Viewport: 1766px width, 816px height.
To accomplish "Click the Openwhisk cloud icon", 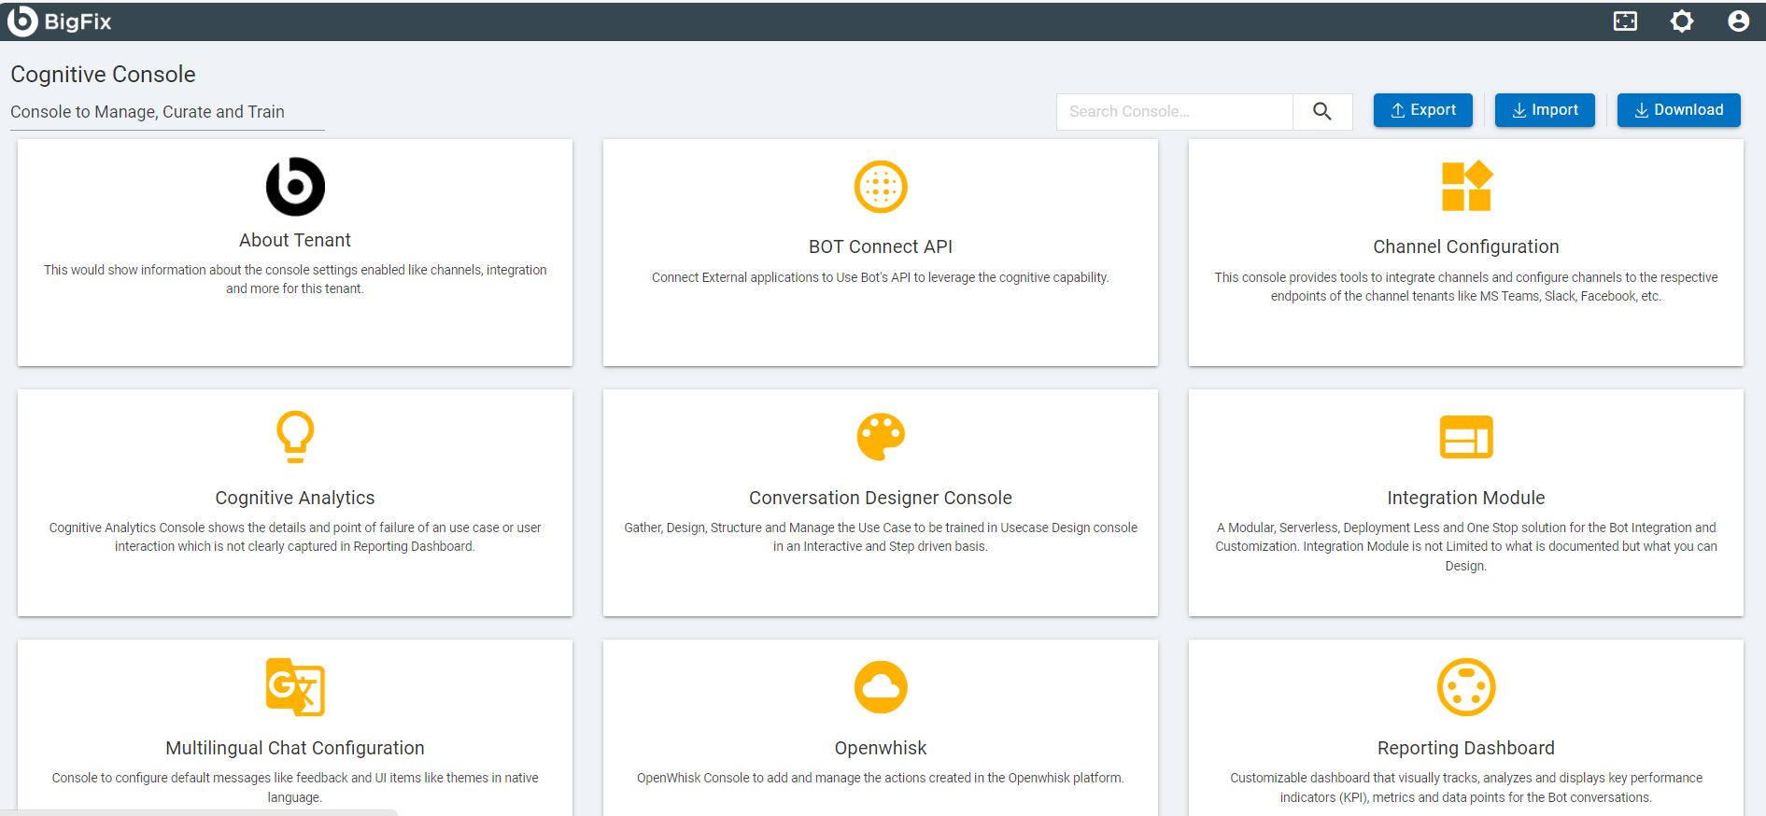I will click(880, 687).
